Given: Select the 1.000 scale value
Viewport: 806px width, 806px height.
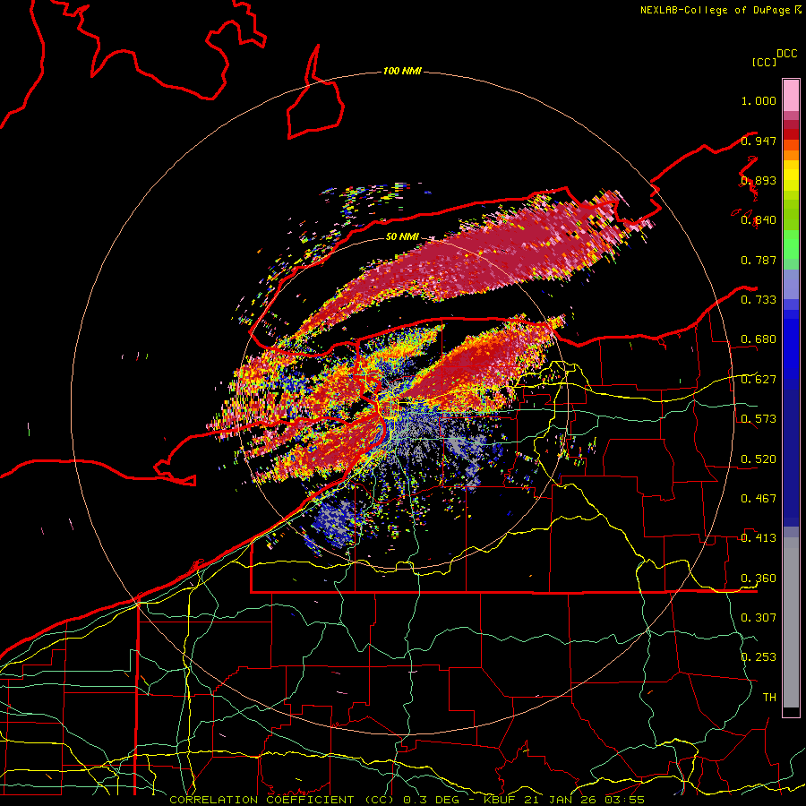Looking at the screenshot, I should 759,100.
